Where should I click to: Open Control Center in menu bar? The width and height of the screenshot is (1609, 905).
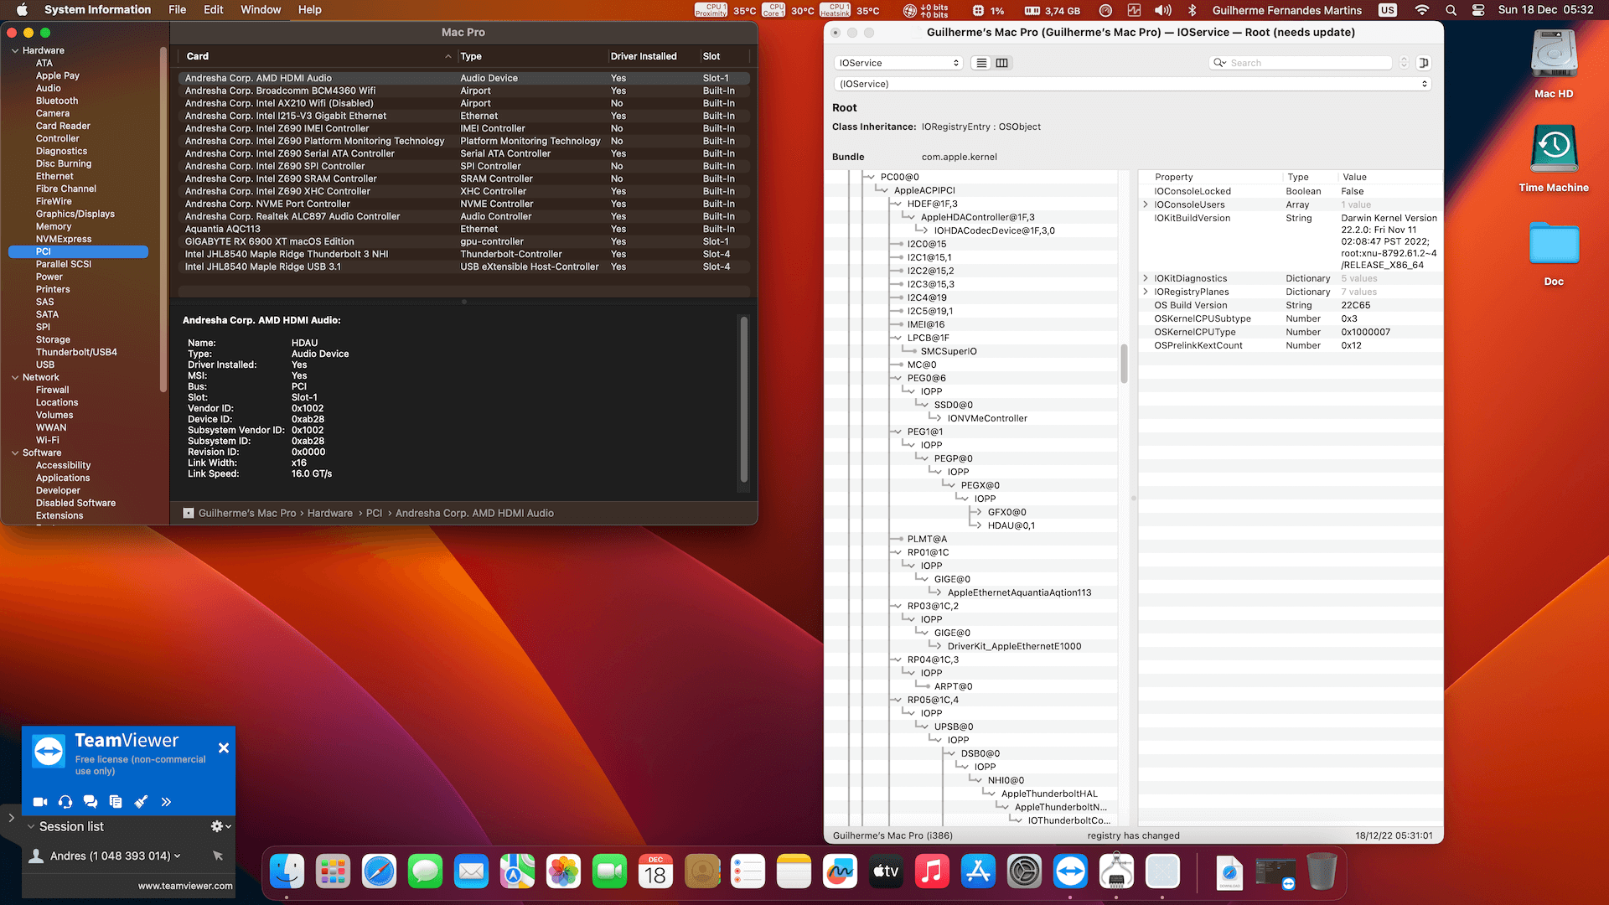click(1478, 10)
